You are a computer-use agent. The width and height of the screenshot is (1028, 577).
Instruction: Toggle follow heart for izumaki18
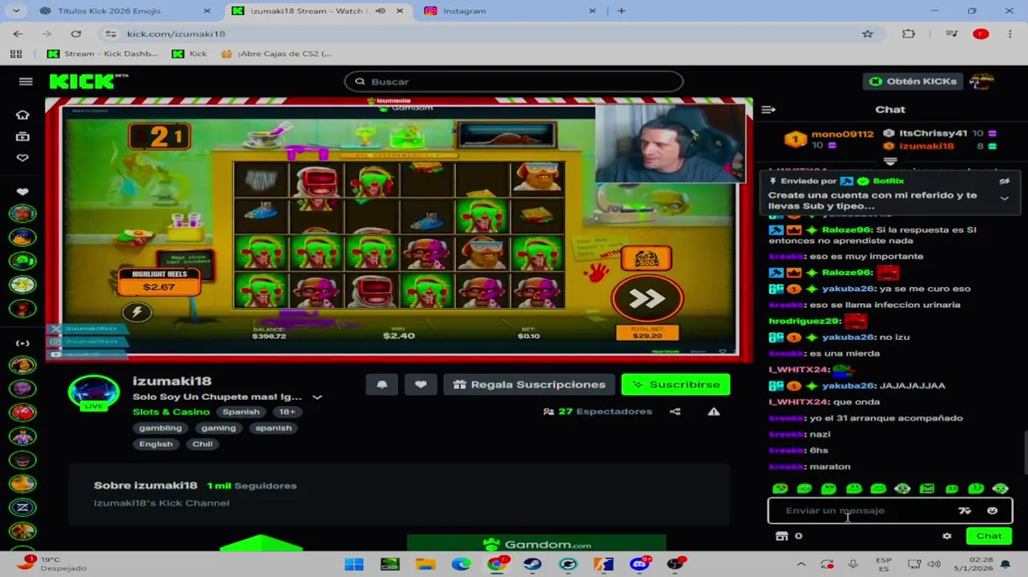tap(421, 385)
